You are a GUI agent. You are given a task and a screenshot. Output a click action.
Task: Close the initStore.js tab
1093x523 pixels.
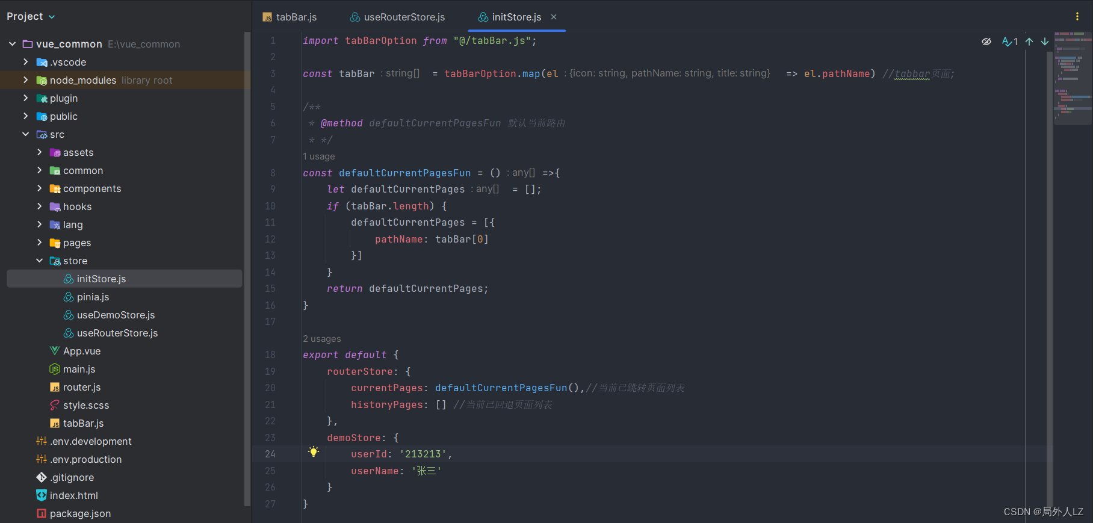[554, 17]
